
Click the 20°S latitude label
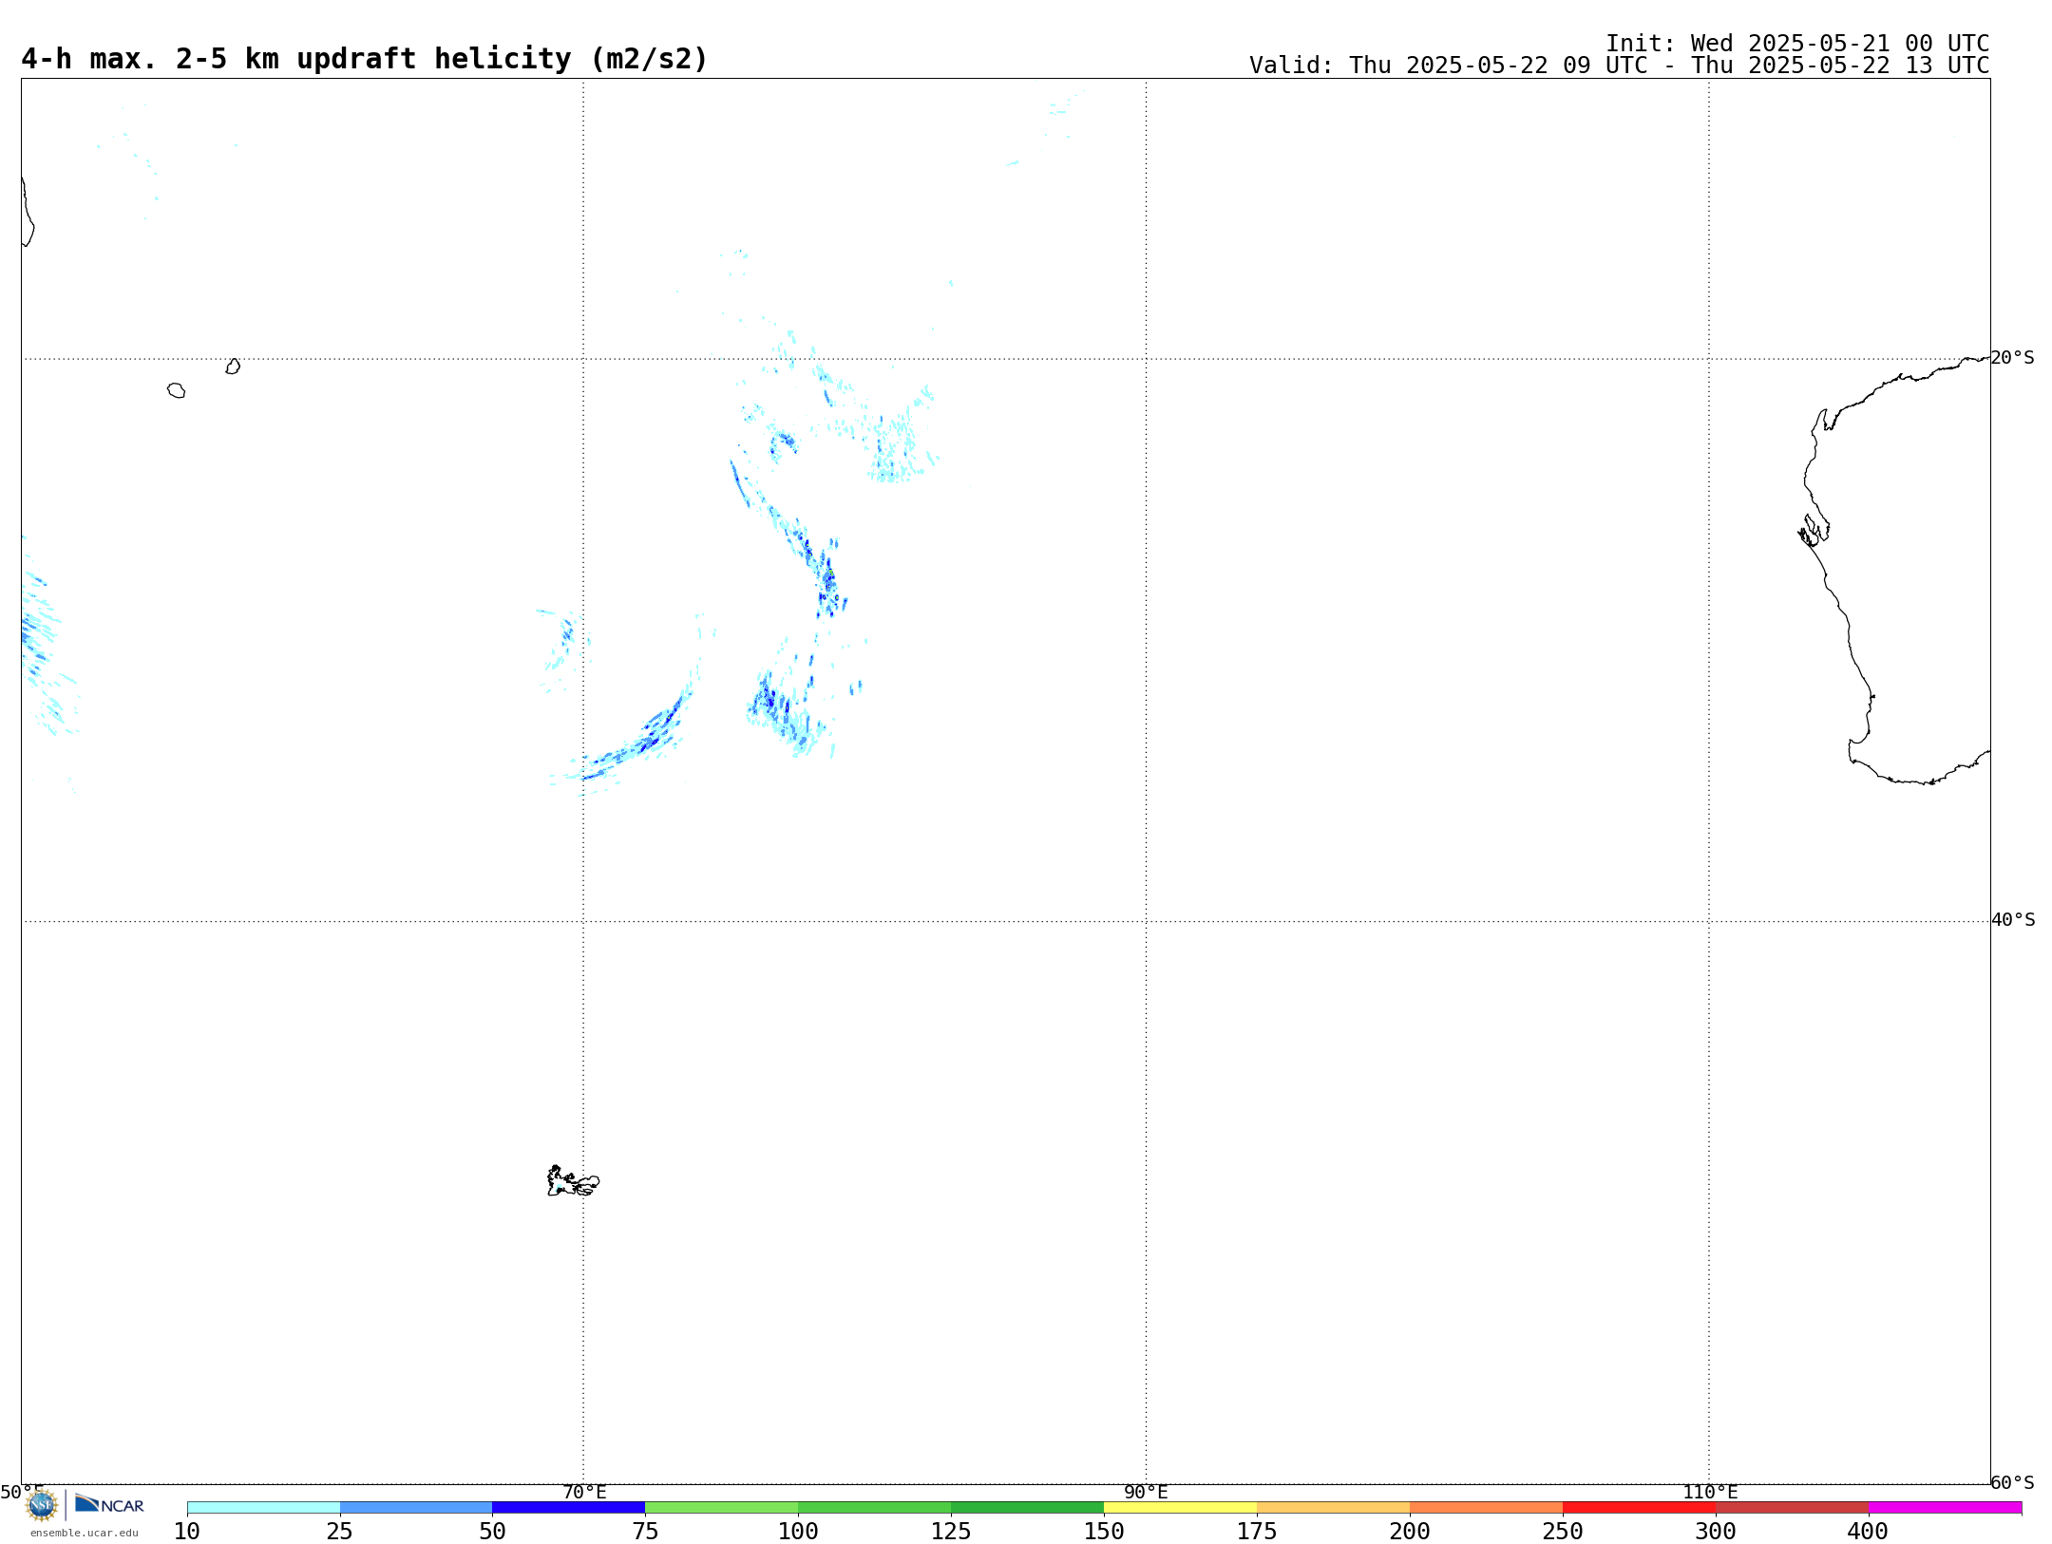2013,358
